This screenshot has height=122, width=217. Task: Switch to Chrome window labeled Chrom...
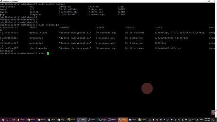pos(32,120)
